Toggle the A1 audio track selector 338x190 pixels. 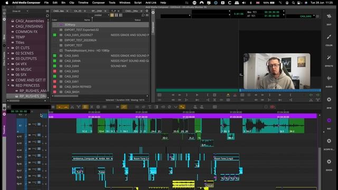[x=20, y=126]
